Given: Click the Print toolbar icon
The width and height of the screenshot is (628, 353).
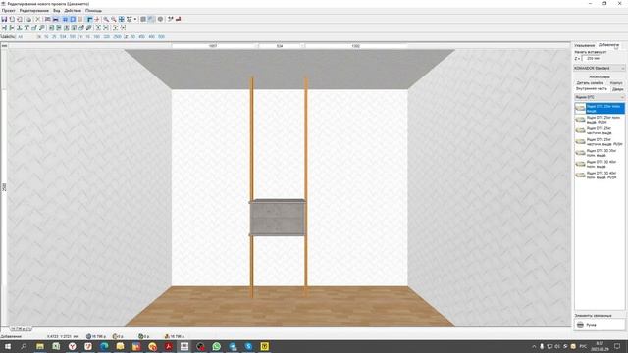Looking at the screenshot, I should (28, 19).
